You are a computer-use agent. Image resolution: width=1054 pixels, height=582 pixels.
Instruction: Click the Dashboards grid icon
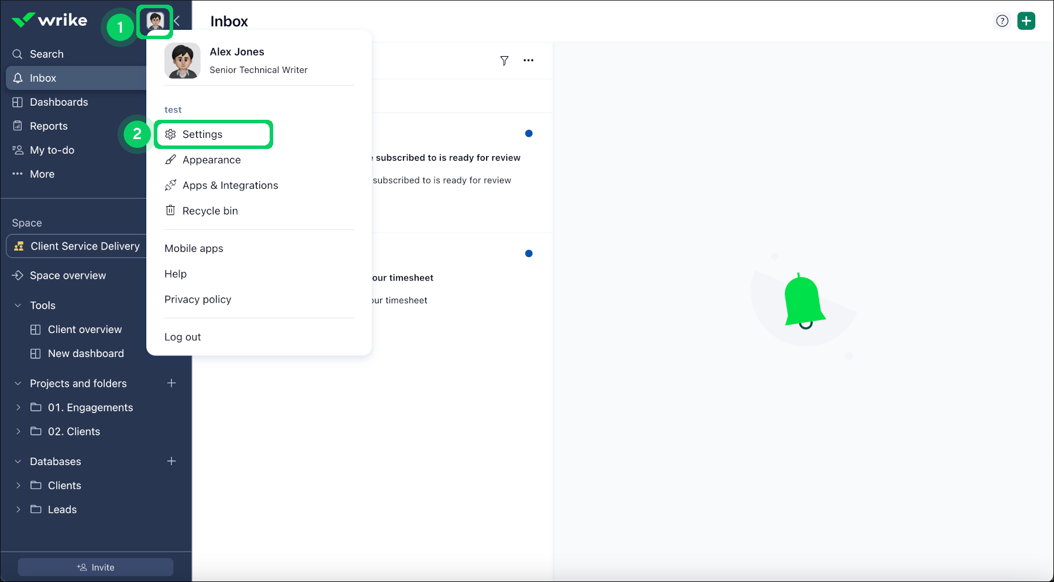[18, 102]
